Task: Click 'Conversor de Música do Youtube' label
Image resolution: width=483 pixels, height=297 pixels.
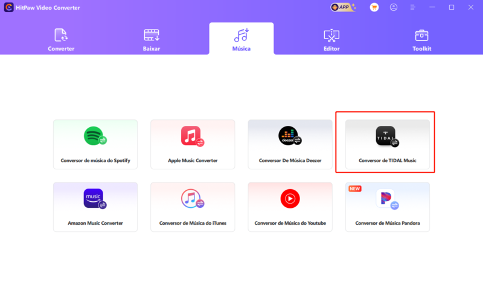Action: tap(290, 224)
